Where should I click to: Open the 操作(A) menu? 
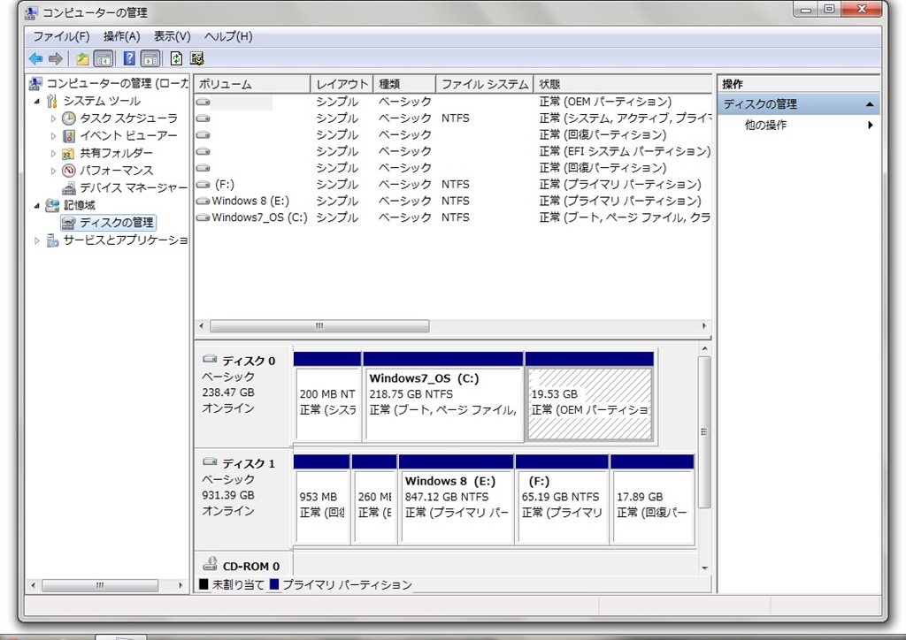(121, 36)
